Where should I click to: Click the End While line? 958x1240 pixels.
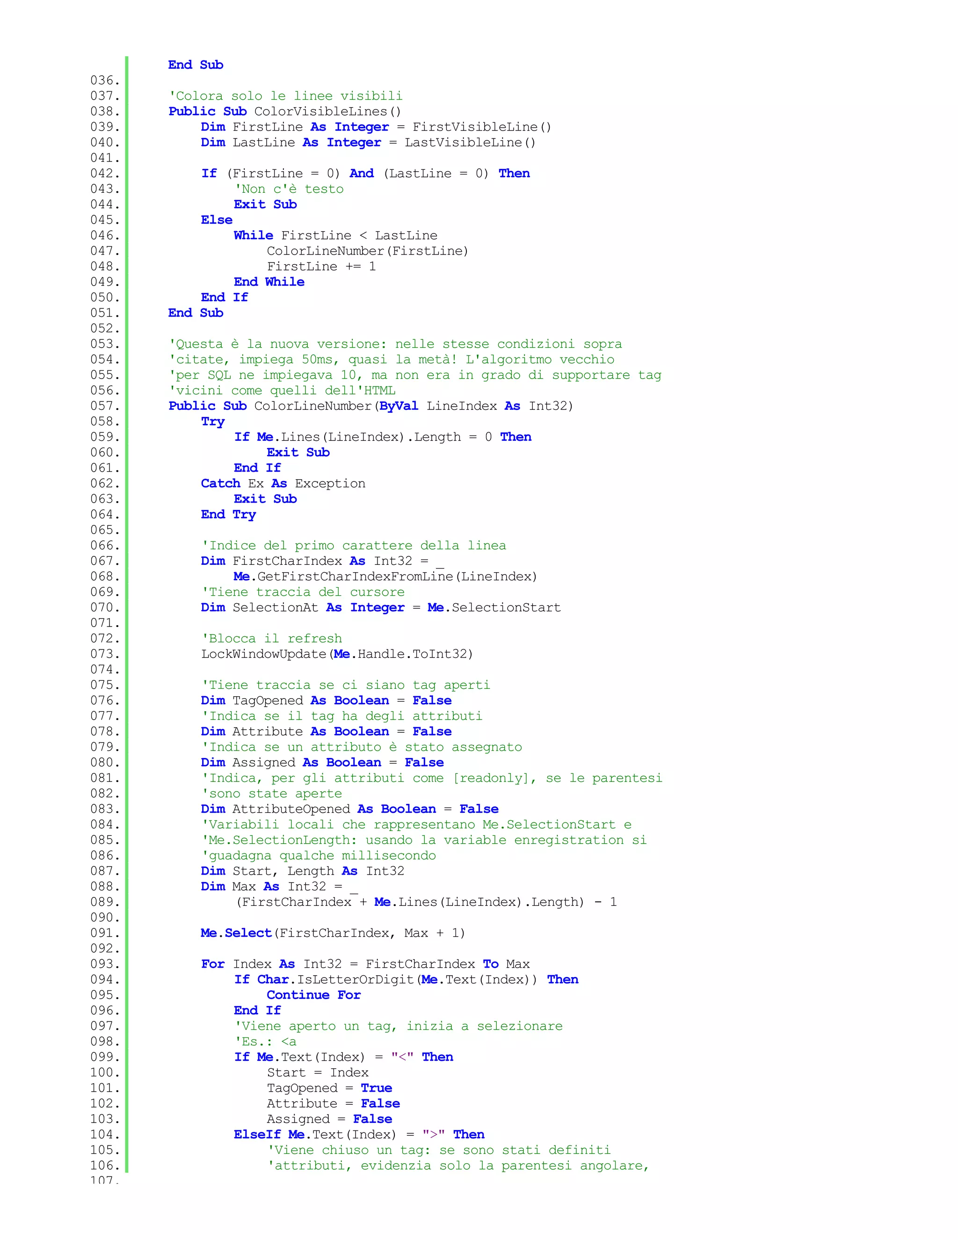coord(269,282)
